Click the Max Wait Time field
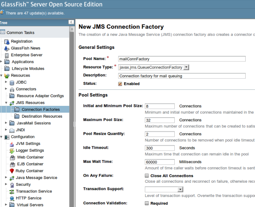The width and height of the screenshot is (255, 207). coord(160,162)
